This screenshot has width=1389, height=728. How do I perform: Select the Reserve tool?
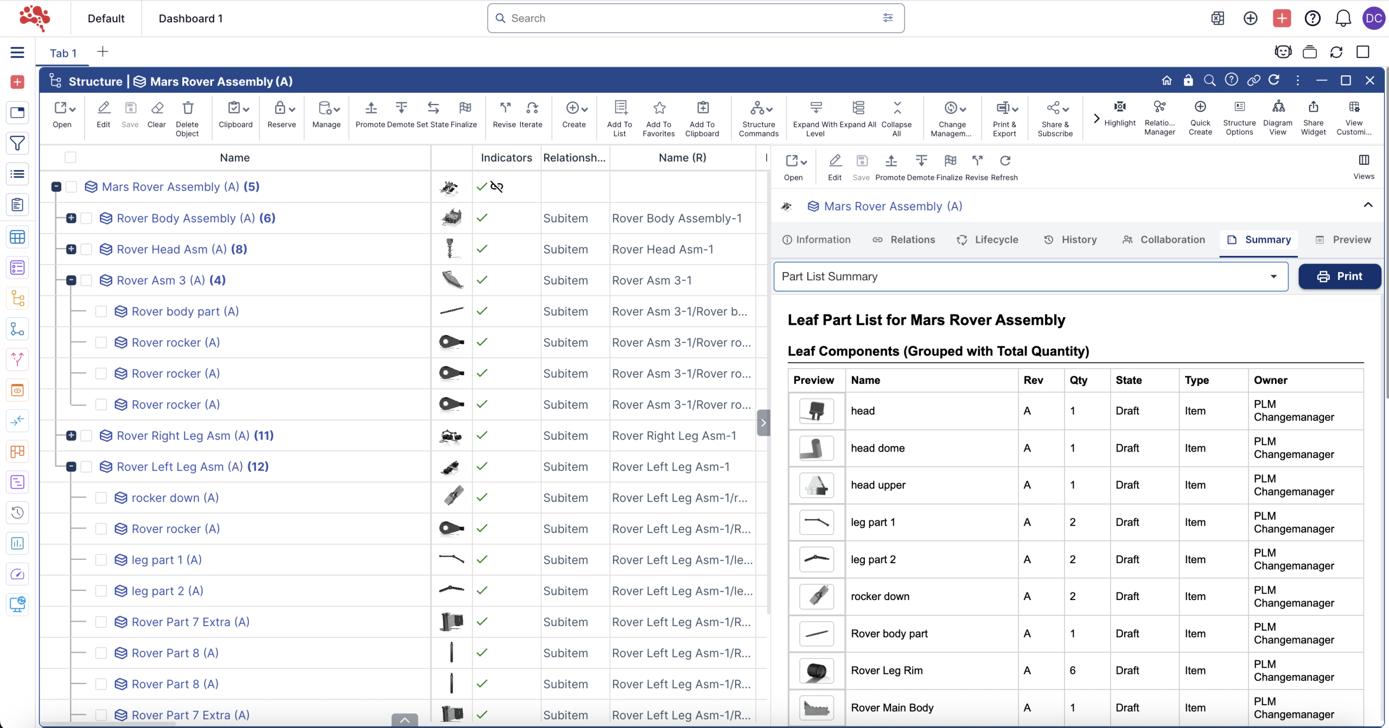281,115
